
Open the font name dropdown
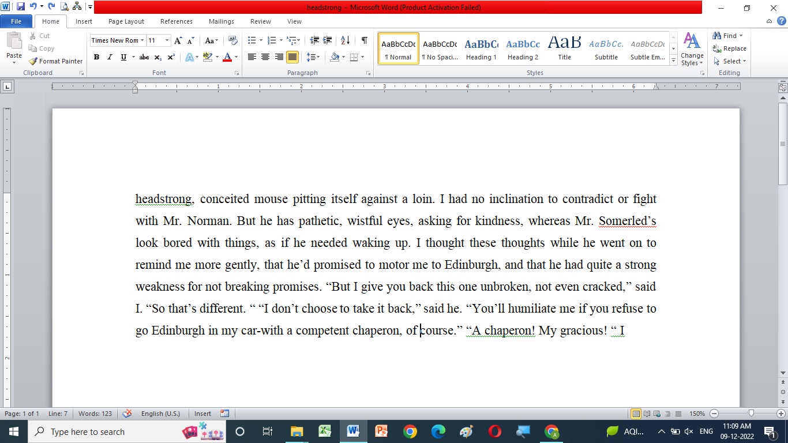click(x=142, y=40)
